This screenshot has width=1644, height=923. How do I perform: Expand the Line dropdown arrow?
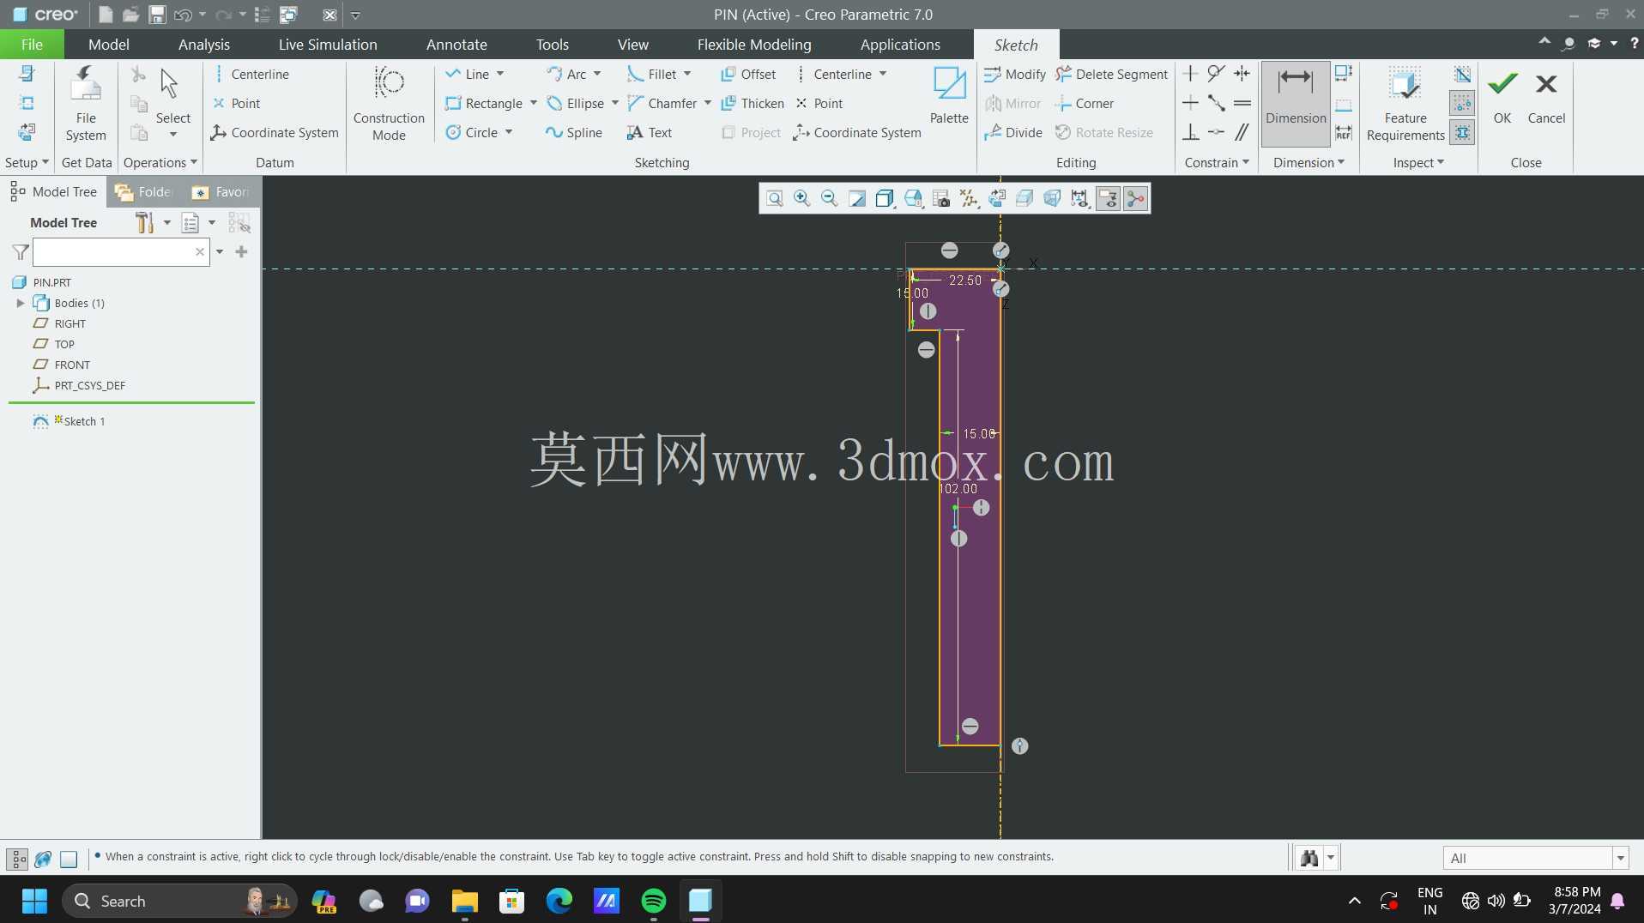click(x=500, y=75)
